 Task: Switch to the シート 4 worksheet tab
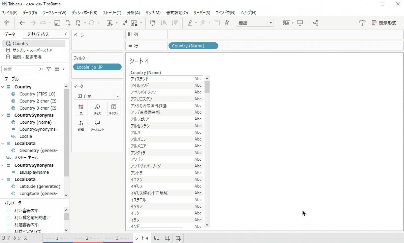[141, 238]
